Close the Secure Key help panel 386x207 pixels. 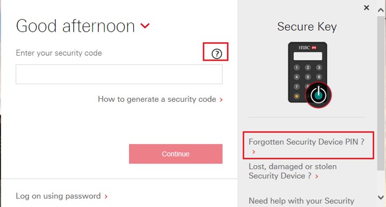(x=366, y=8)
